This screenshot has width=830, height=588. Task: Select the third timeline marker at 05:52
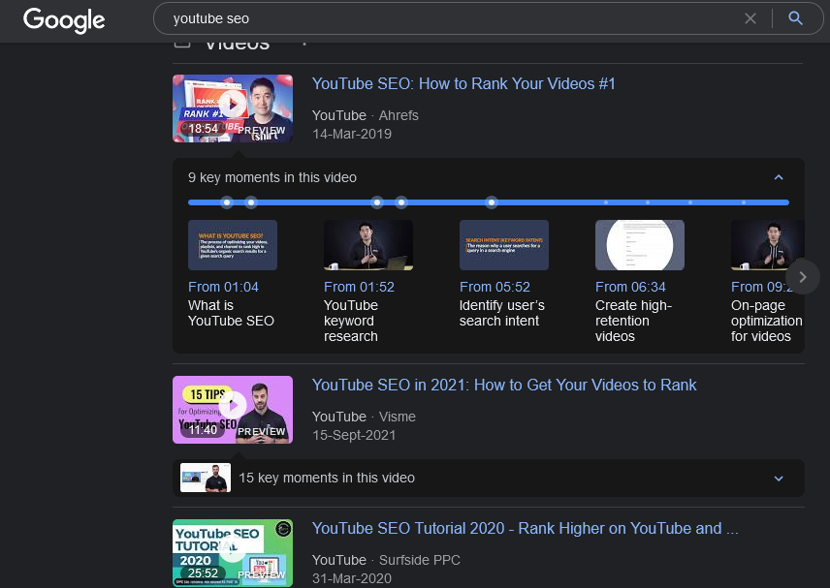click(x=377, y=202)
